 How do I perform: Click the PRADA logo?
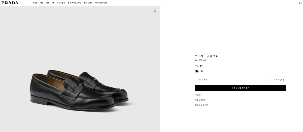[x=10, y=3]
